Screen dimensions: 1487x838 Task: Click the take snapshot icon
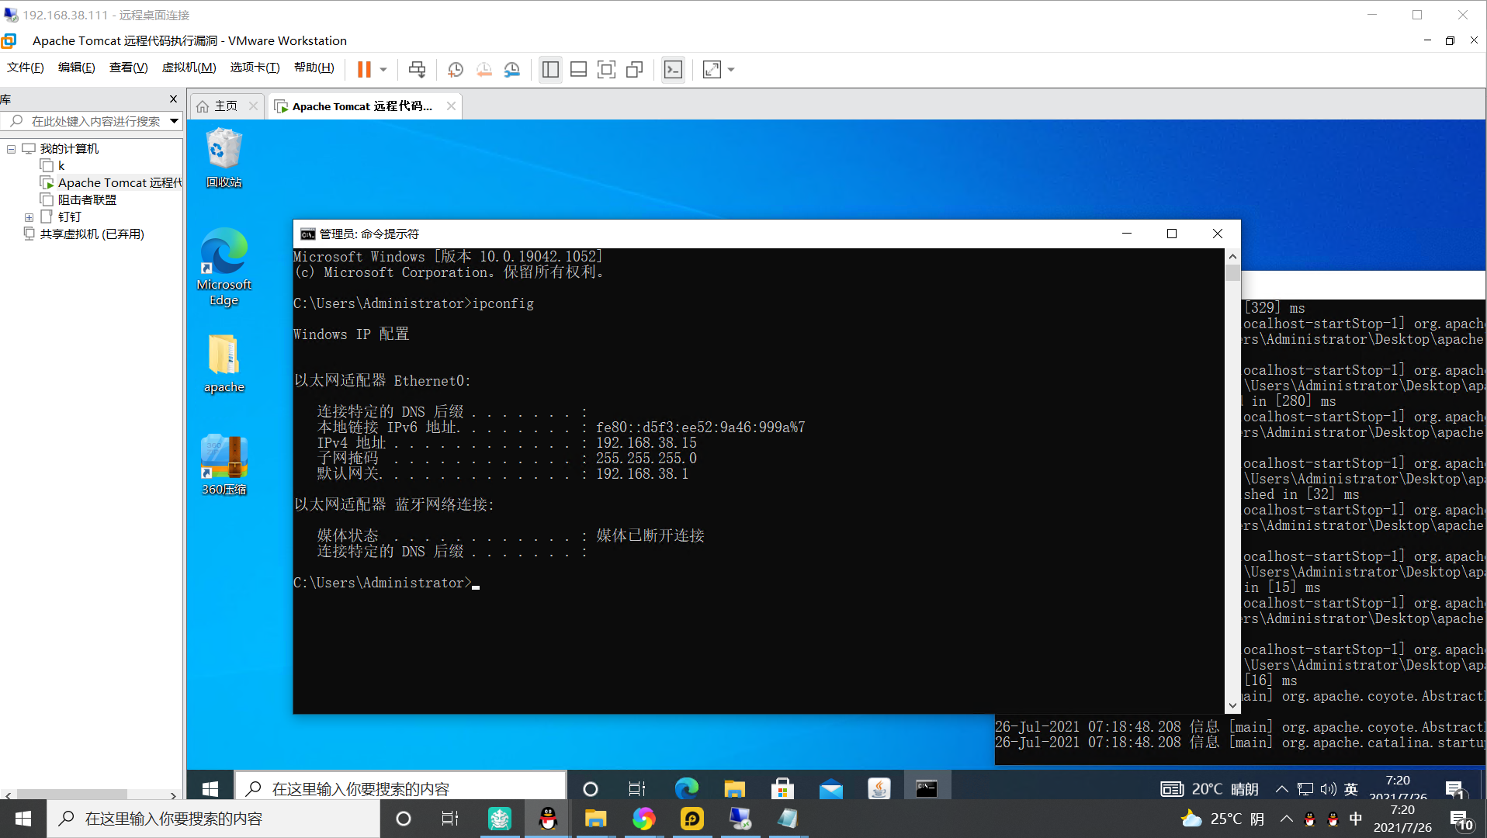(456, 70)
